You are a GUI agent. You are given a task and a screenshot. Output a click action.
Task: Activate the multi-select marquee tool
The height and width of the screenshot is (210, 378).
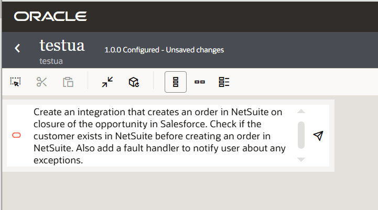[15, 82]
